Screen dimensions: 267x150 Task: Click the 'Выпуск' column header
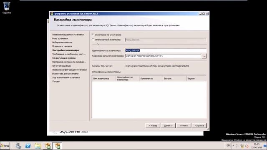tap(175, 78)
